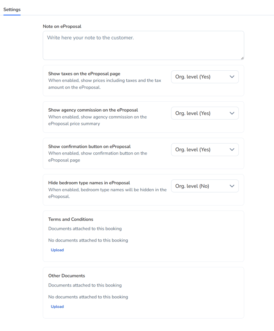
Task: Focus the Note on eProposal text area
Action: (143, 45)
